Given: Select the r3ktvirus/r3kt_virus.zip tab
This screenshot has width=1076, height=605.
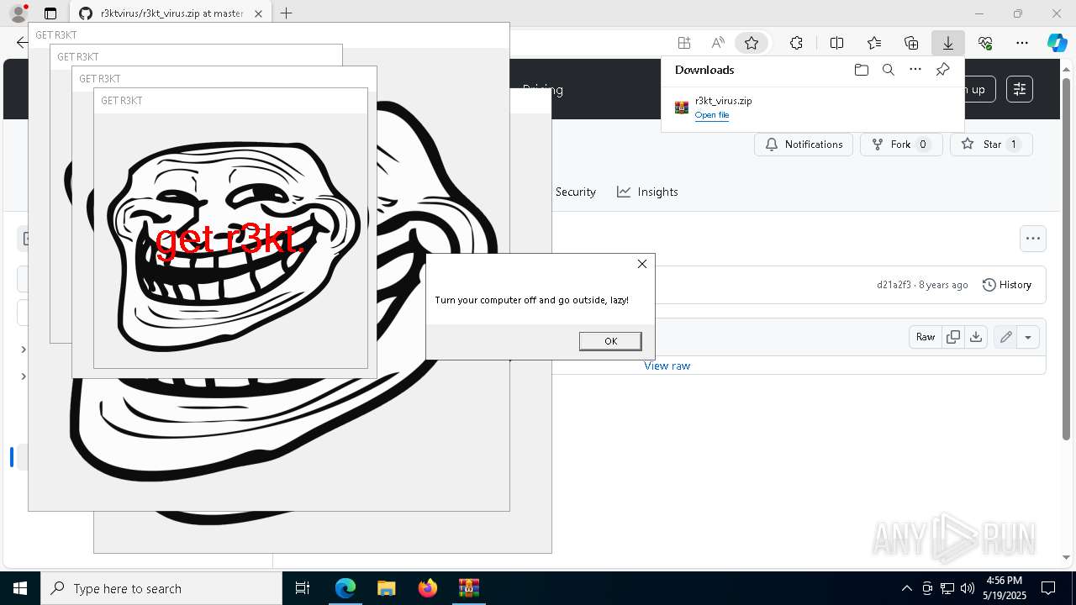Looking at the screenshot, I should coord(171,13).
